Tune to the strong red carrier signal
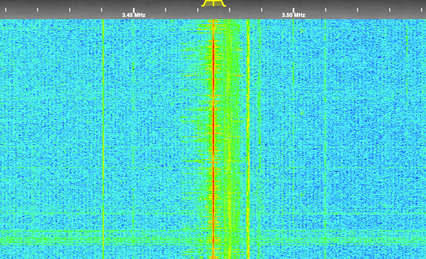Viewport: 426px width, 259px height. point(213,134)
